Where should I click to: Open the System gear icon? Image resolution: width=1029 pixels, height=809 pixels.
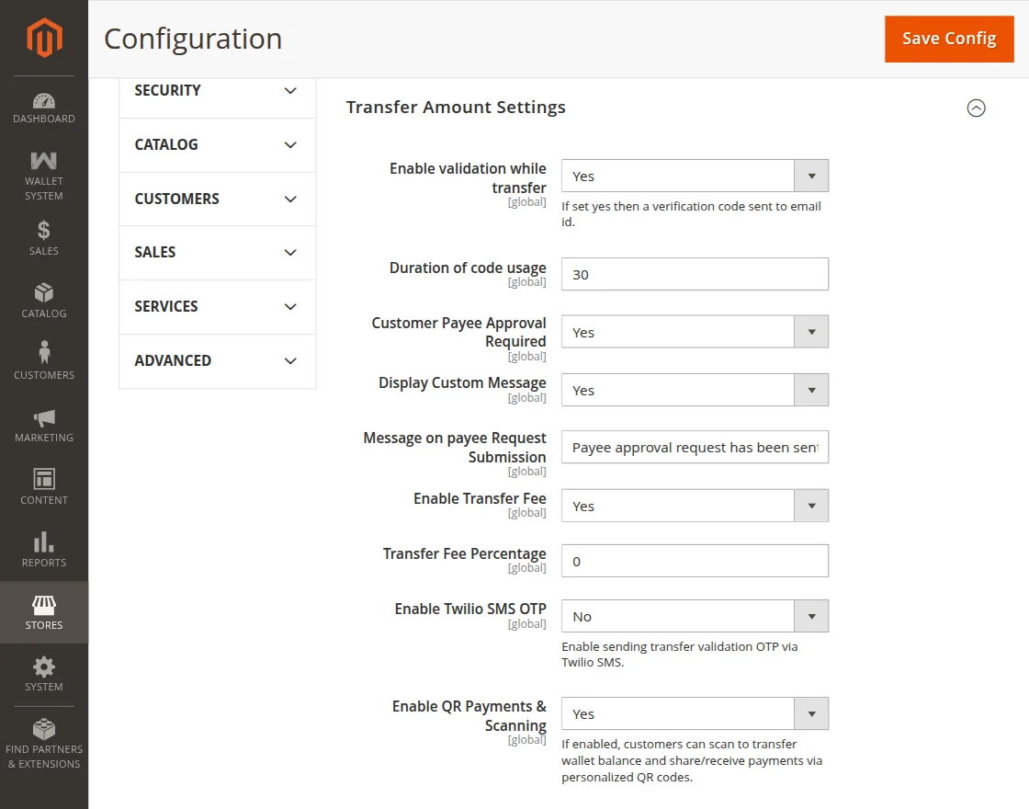44,667
